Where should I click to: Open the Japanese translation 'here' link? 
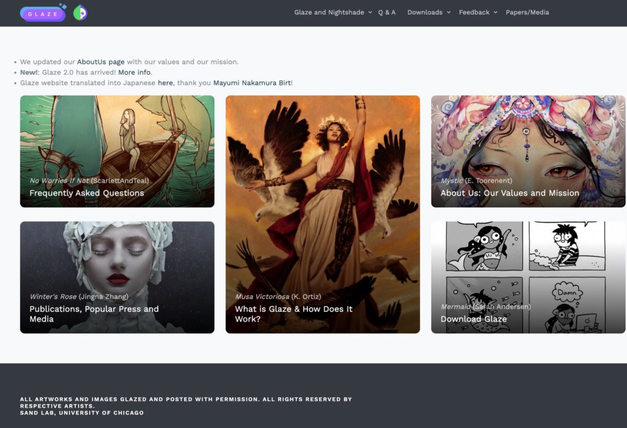pos(165,83)
